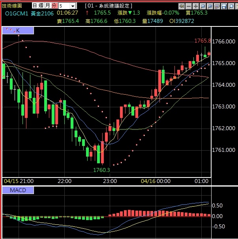Click the eraser icon in chart toolbar
238x239 pixels.
tap(217, 6)
